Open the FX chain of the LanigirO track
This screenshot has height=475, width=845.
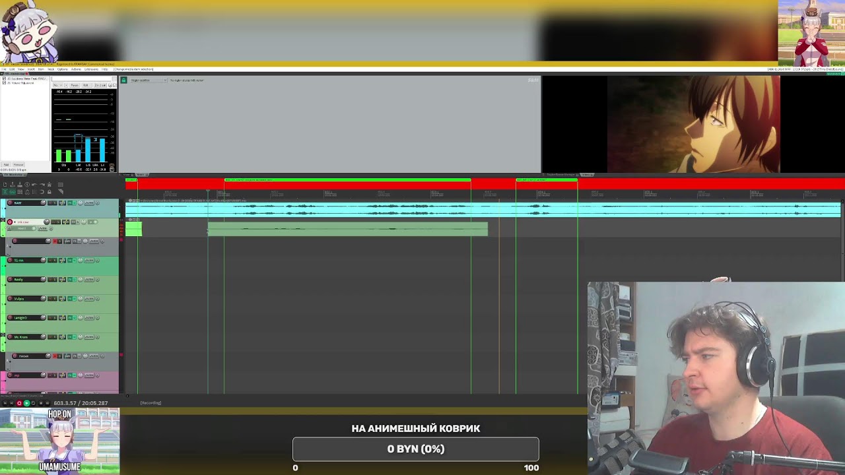[x=70, y=317]
